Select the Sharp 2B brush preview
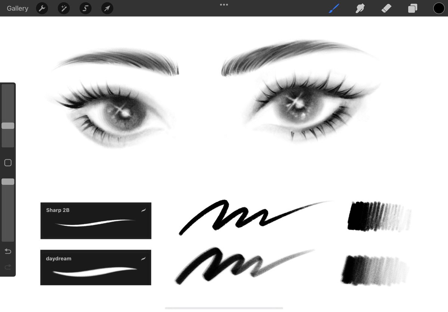 96,221
